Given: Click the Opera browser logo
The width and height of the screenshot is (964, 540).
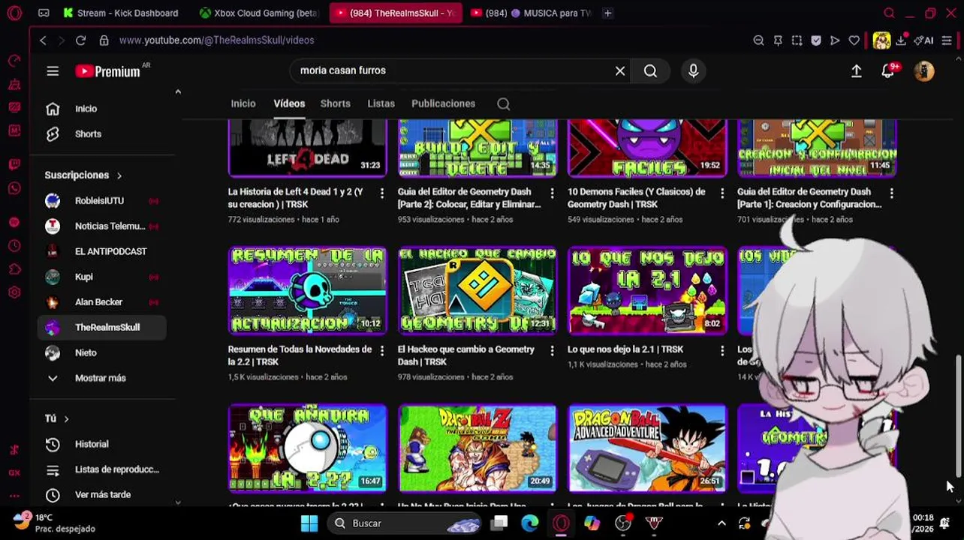Looking at the screenshot, I should coord(14,13).
